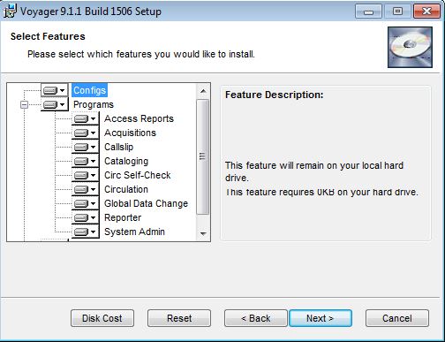Select the Access Reports feature
Viewport: 445px width, 342px height.
139,118
